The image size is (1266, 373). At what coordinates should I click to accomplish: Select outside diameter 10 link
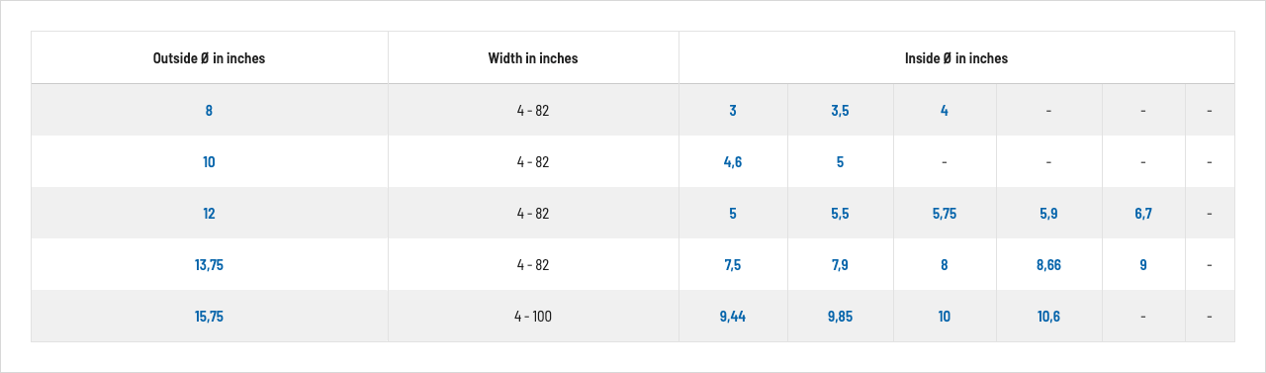click(209, 162)
